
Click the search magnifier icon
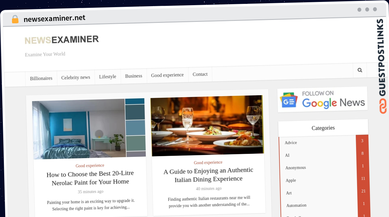pyautogui.click(x=360, y=70)
